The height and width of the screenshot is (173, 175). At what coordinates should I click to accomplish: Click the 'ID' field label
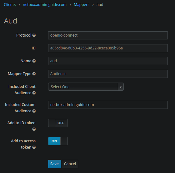tap(33, 48)
